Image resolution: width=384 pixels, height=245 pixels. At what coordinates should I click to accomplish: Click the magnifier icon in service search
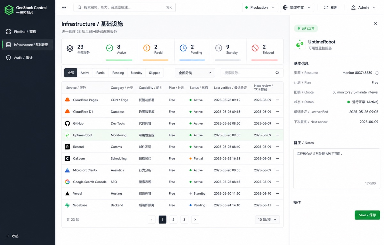point(277,73)
